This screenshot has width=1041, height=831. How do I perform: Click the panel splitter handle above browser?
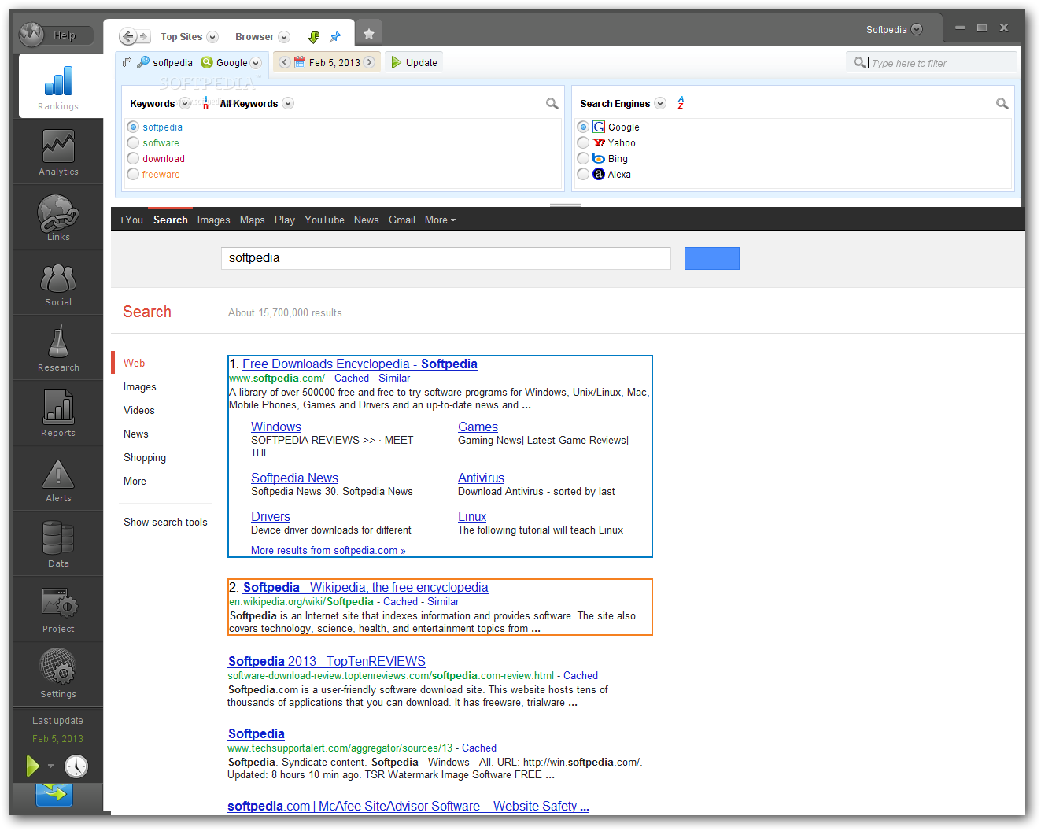(x=566, y=205)
